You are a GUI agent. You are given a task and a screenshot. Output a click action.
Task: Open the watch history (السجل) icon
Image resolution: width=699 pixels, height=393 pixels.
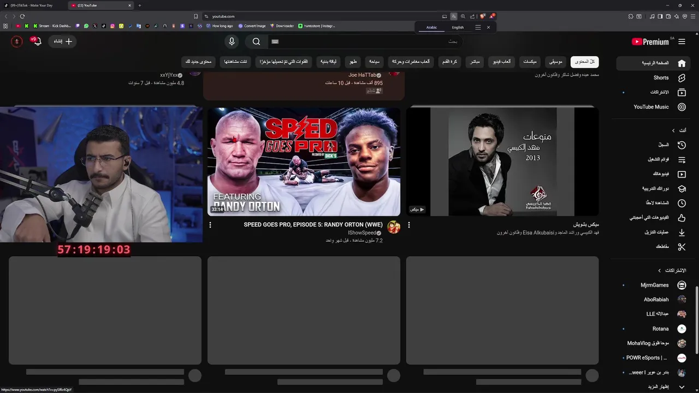pos(682,145)
